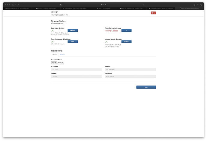This screenshot has width=207, height=141.
Task: Expand the sidebar toggle dropdown chevron
Action: point(15,5)
